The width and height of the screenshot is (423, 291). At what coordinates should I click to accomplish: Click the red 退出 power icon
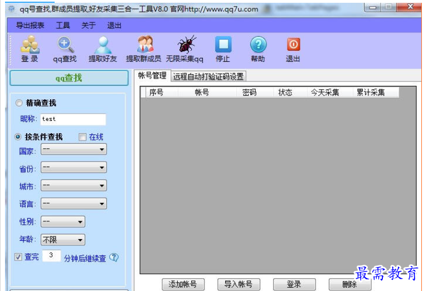point(293,44)
